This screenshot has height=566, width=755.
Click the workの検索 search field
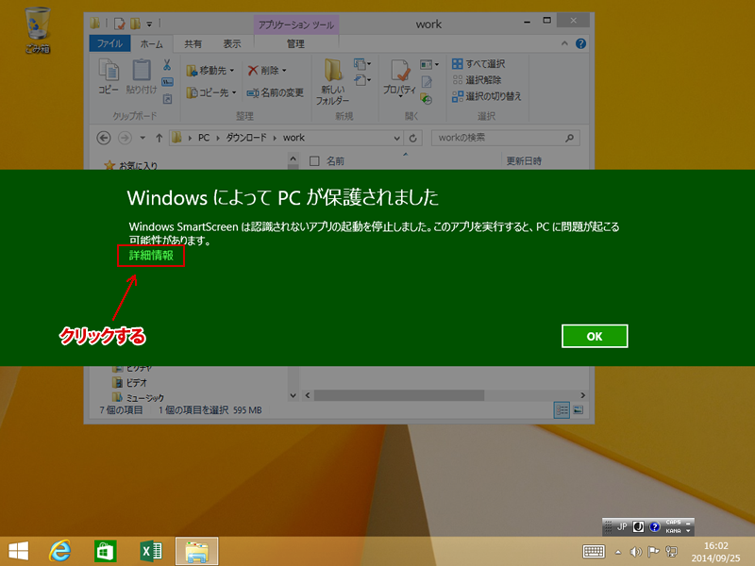pos(506,138)
